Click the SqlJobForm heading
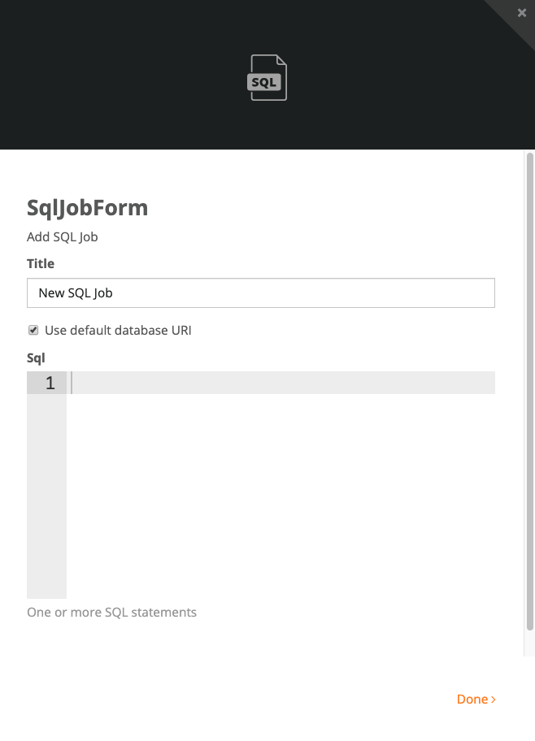 [88, 208]
